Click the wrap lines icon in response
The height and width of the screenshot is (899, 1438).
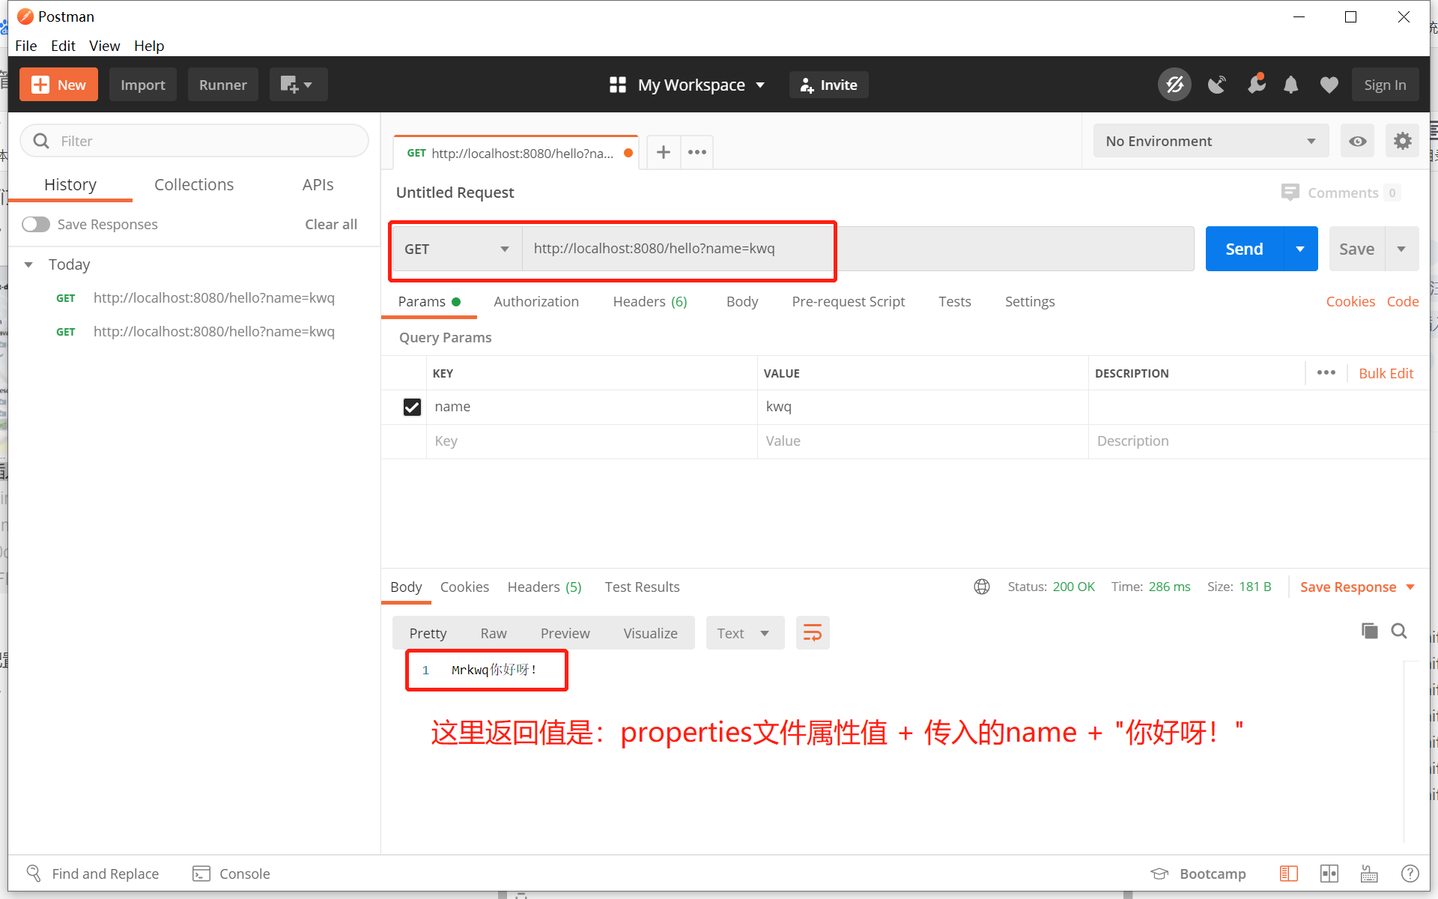(813, 633)
